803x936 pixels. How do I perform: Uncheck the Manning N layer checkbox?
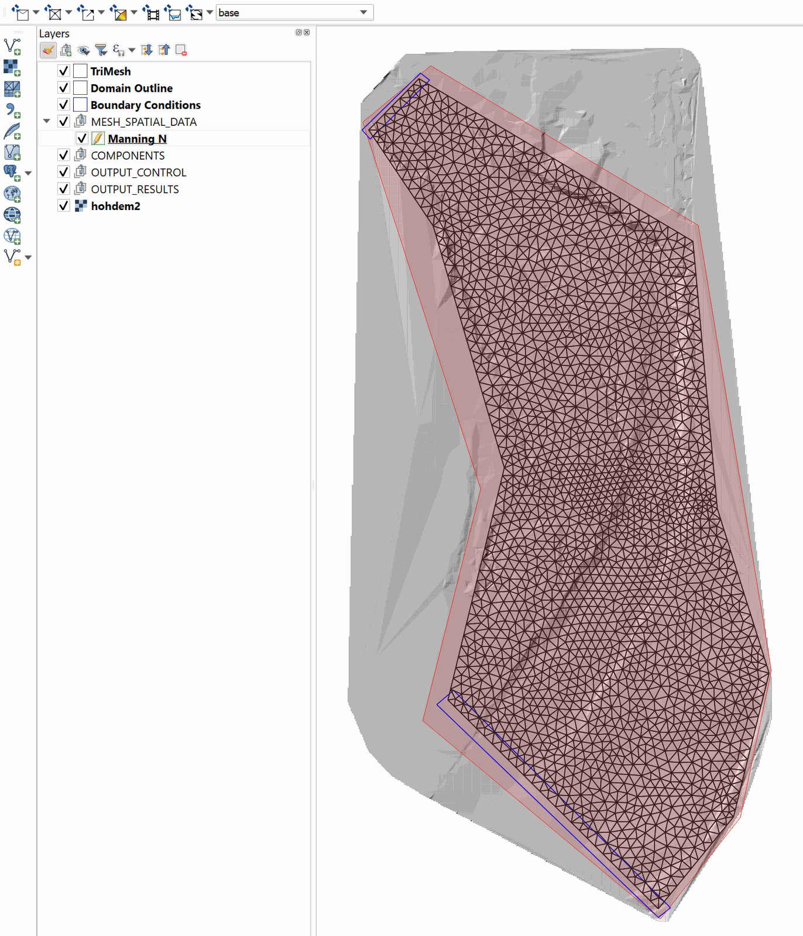(82, 139)
